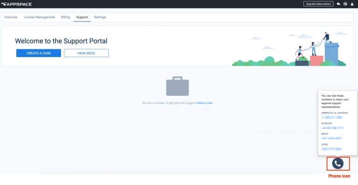Follow the 'create a case' link in the empty cases message

tap(204, 103)
